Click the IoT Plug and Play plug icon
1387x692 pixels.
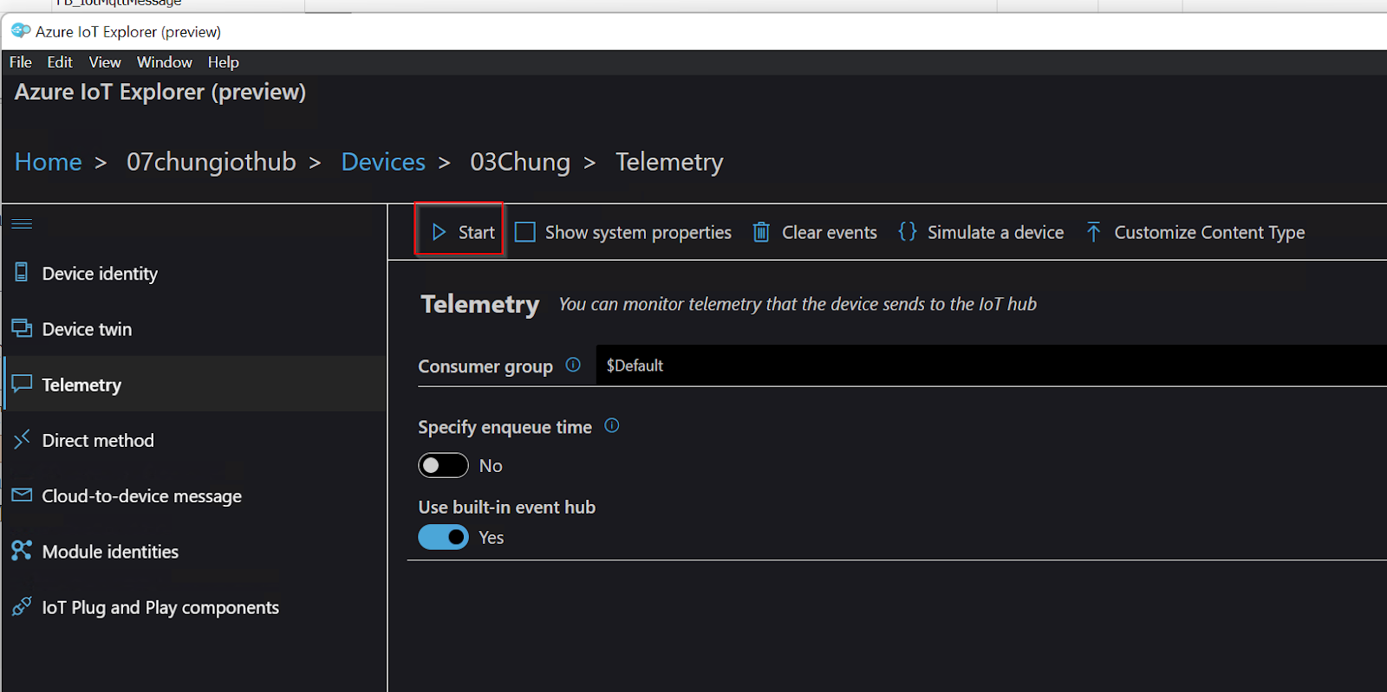pyautogui.click(x=22, y=606)
